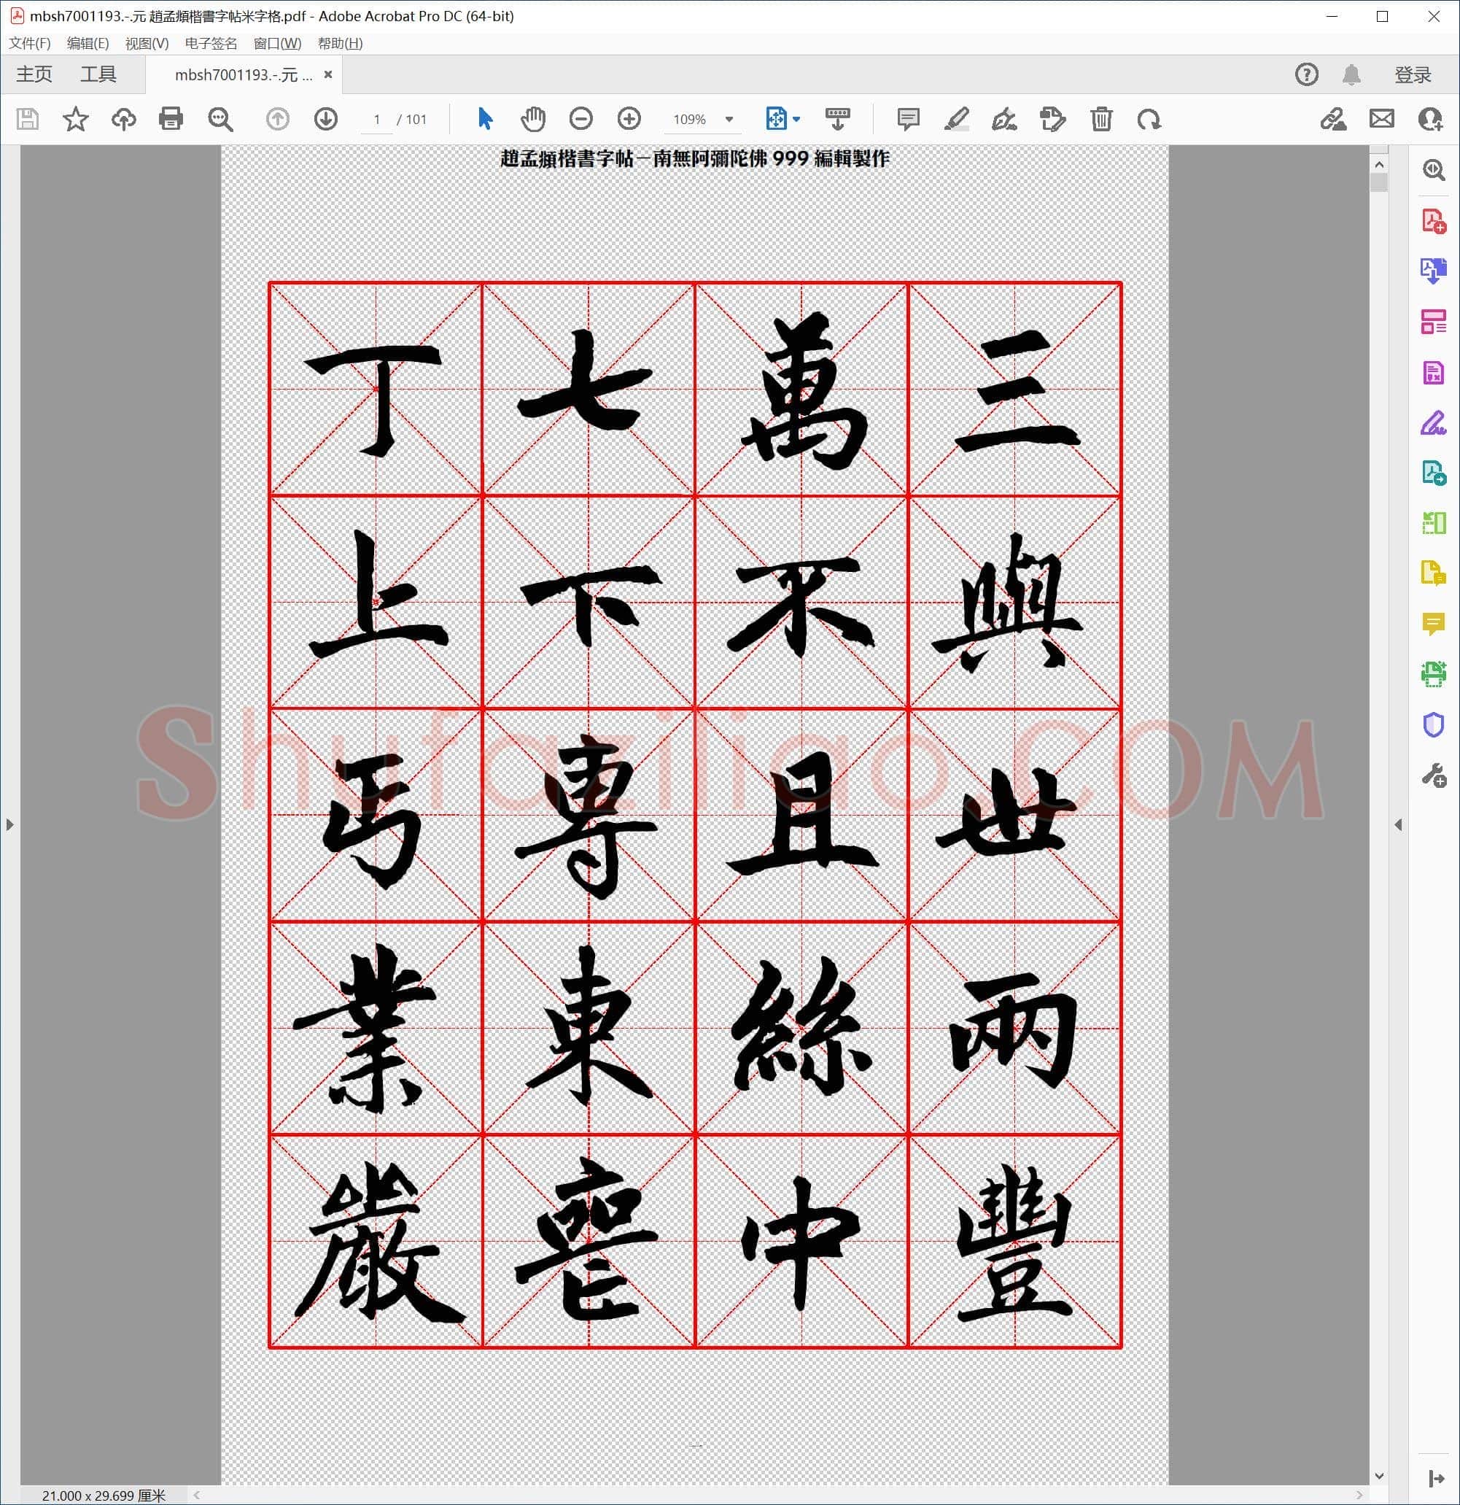Click the Print icon
The height and width of the screenshot is (1505, 1460).
(x=171, y=119)
